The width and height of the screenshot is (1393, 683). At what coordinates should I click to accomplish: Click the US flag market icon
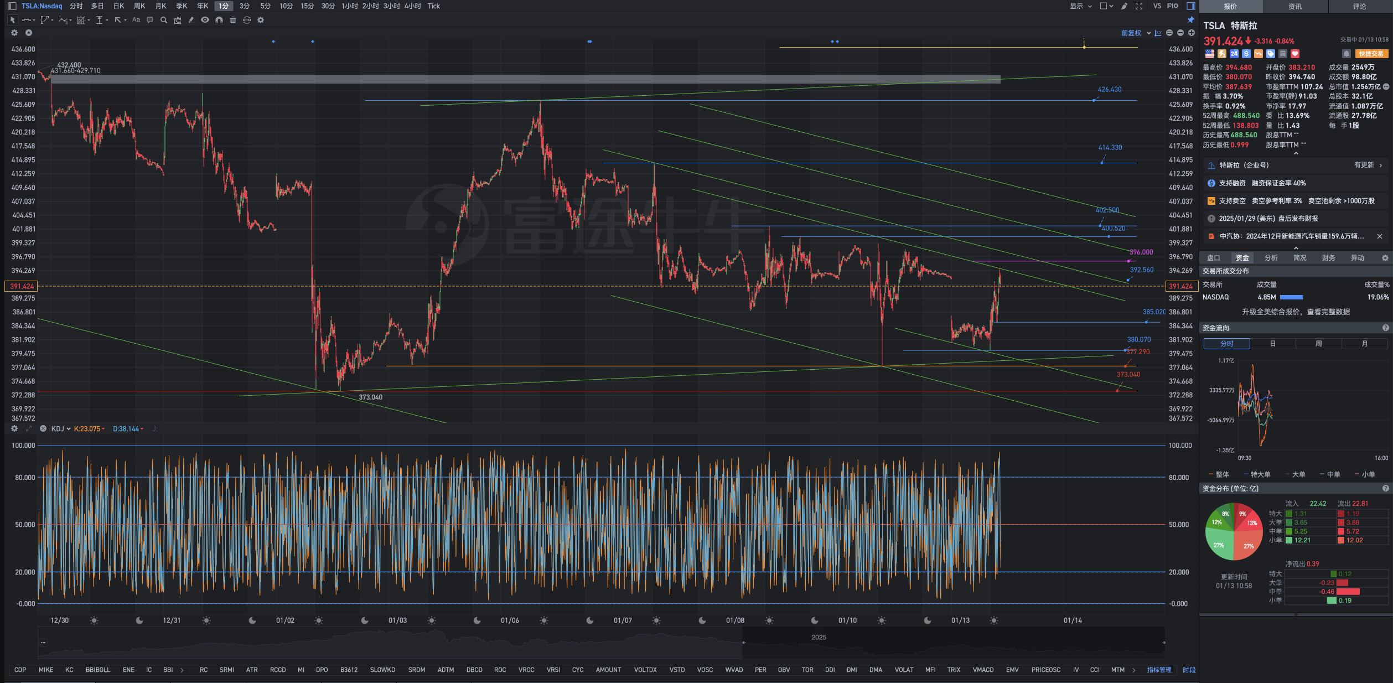tap(1210, 54)
